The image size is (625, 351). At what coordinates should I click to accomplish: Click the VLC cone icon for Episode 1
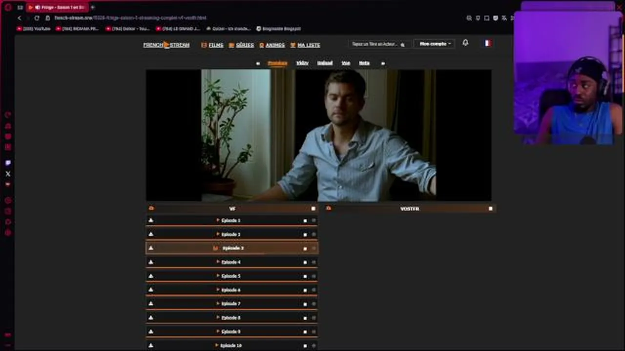pyautogui.click(x=151, y=220)
